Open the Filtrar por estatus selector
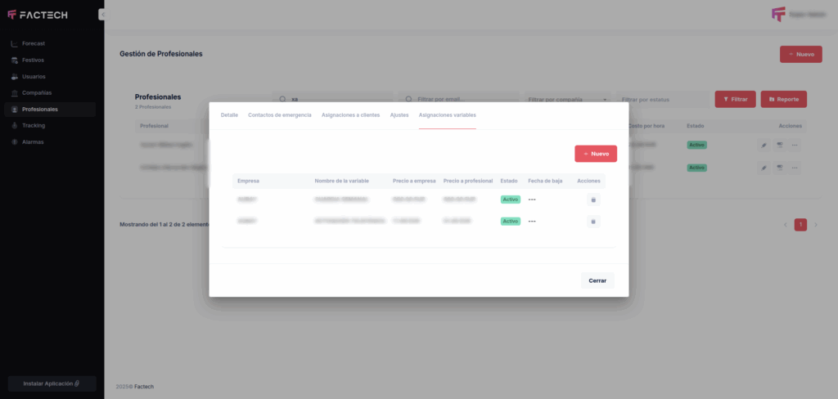This screenshot has height=399, width=838. coord(663,100)
